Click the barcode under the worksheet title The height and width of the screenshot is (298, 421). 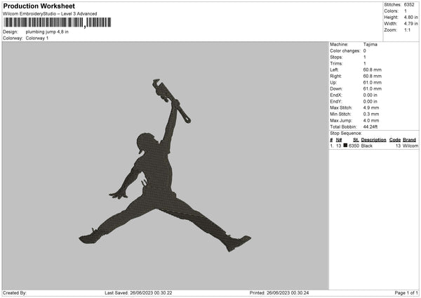tap(58, 22)
